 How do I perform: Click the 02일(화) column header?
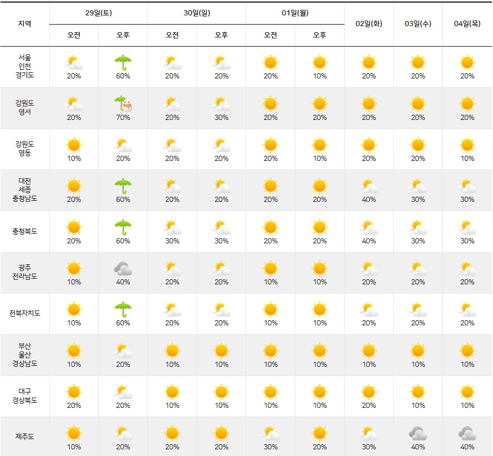[x=369, y=24]
